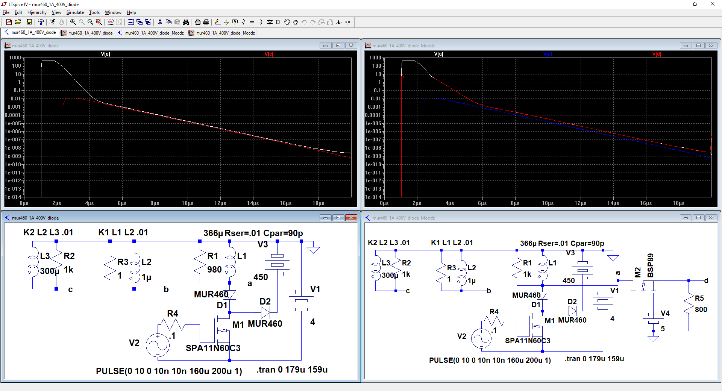Select the Draw Wire pencil tool
This screenshot has height=391, width=722.
[x=217, y=22]
